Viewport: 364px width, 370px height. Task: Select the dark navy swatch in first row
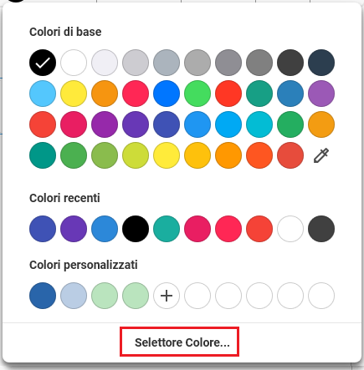321,63
